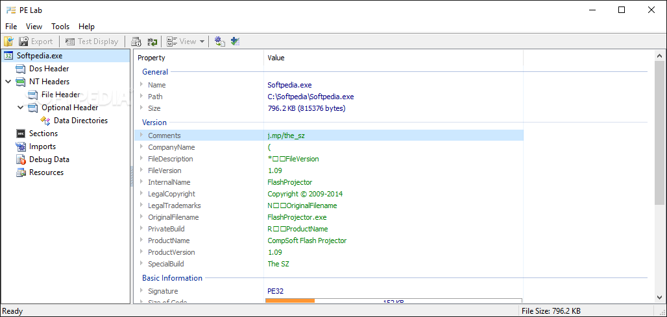Select Data Directories in the tree
Image resolution: width=667 pixels, height=317 pixels.
pos(81,121)
